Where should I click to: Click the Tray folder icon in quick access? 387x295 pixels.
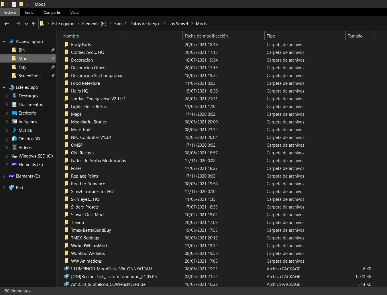pos(14,67)
